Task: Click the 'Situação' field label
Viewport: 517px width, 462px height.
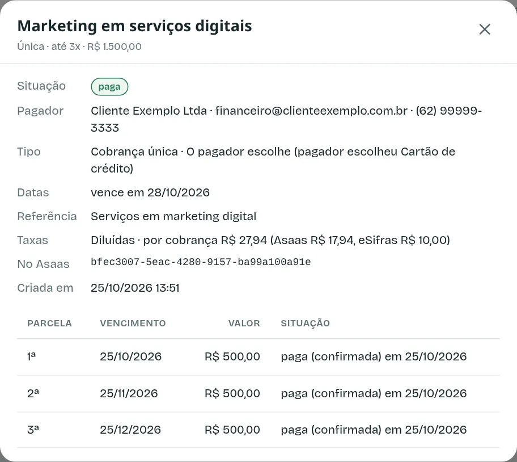Action: point(41,86)
